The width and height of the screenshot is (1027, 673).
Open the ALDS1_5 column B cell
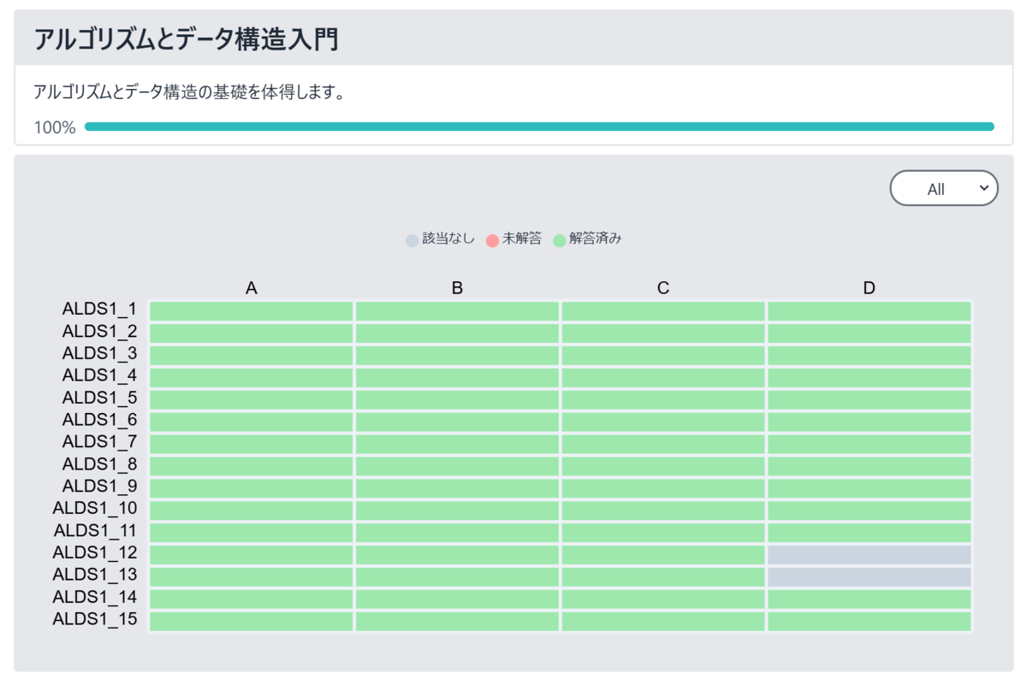[457, 400]
